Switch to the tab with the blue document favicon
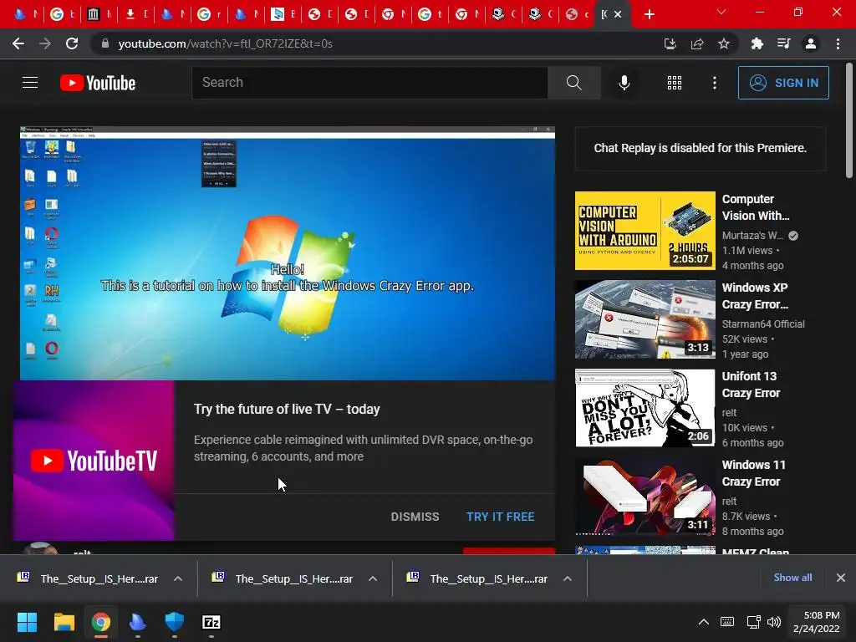856x642 pixels. coord(278,14)
